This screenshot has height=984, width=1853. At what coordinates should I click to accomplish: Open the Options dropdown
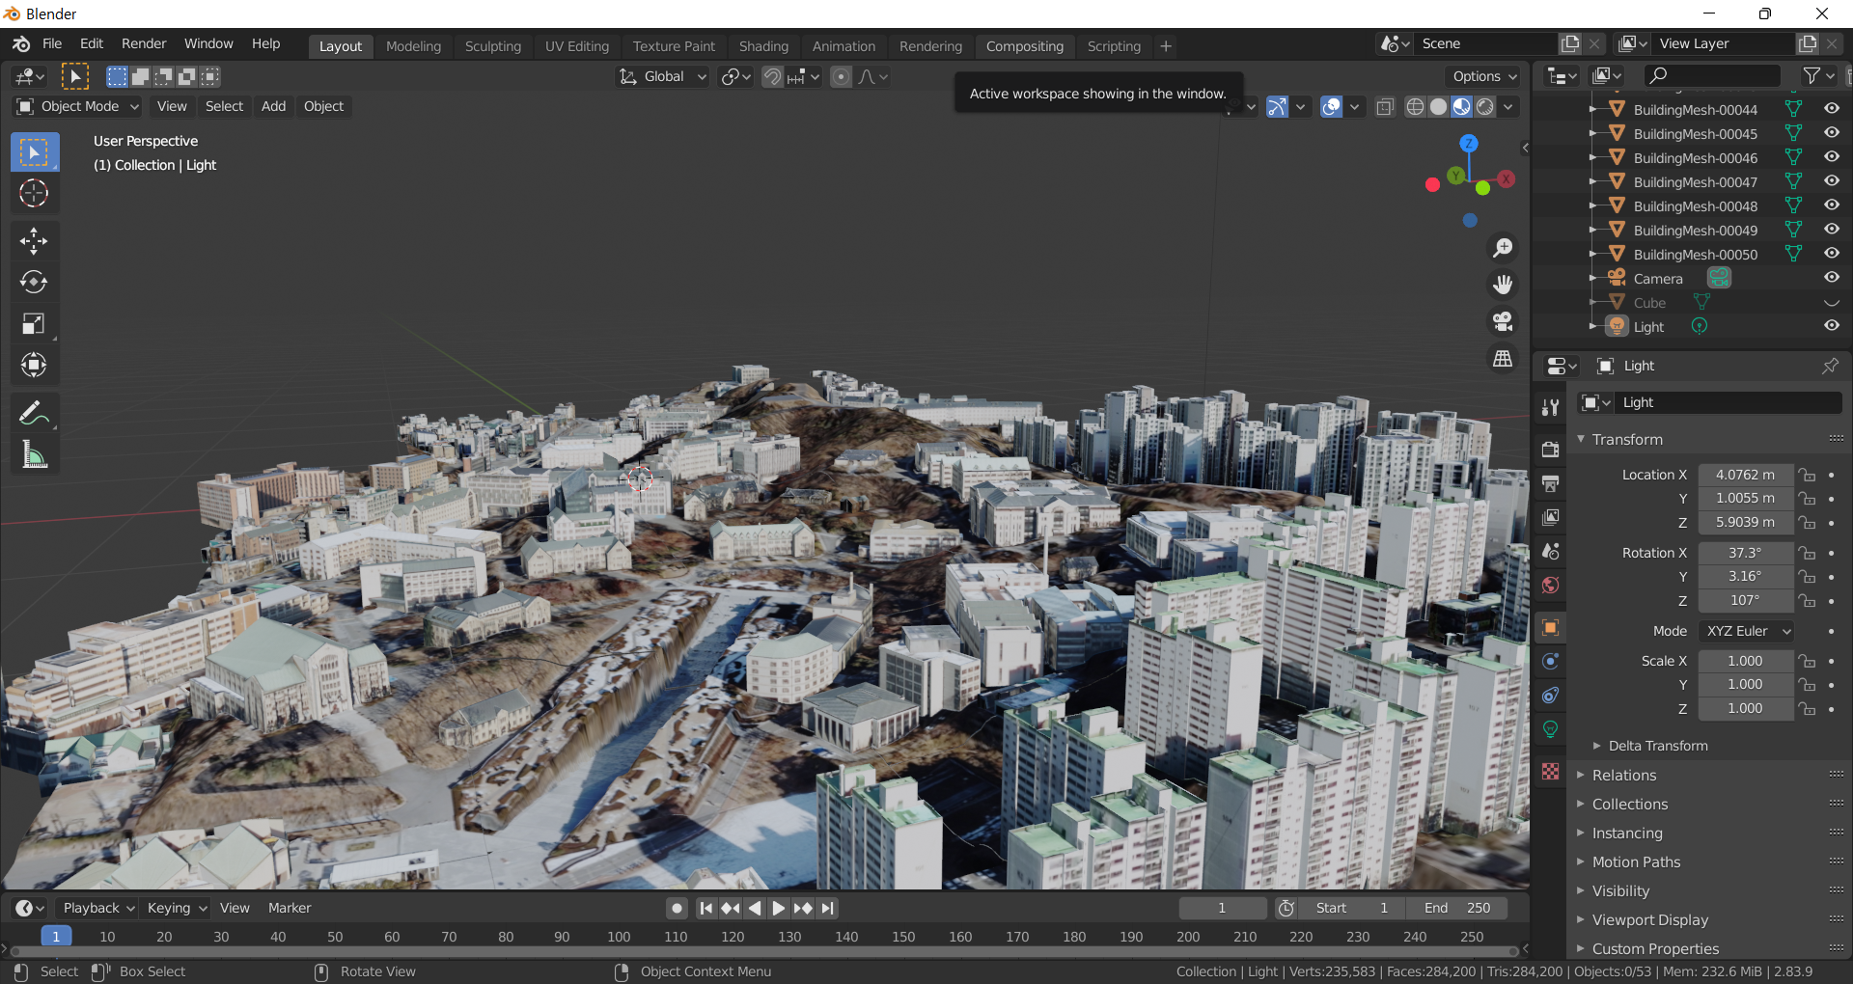pos(1484,76)
